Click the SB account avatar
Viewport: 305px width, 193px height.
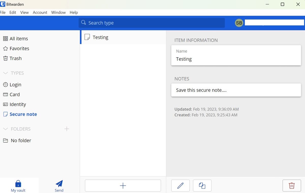(x=239, y=23)
